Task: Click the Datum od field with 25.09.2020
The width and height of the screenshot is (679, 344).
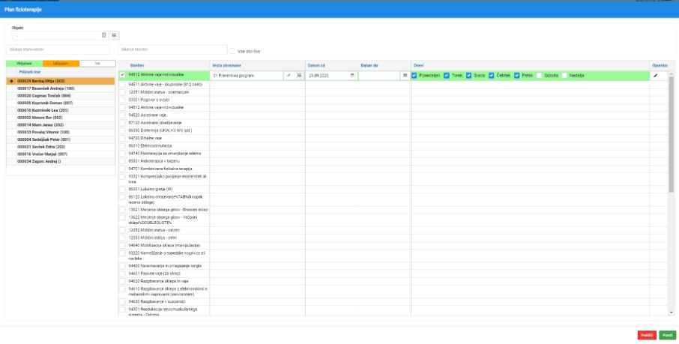Action: coord(327,76)
